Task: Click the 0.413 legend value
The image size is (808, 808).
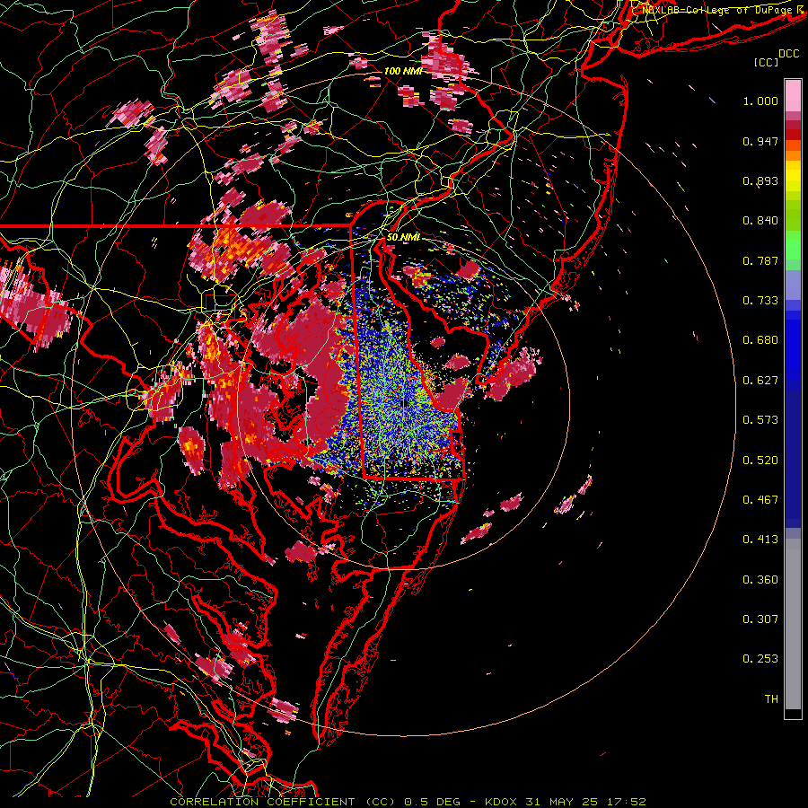Action: 760,540
